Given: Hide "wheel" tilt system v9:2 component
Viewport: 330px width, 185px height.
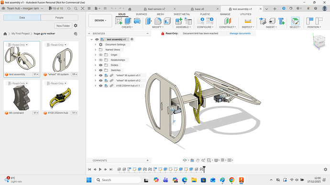Looking at the screenshot, I should 101,81.
